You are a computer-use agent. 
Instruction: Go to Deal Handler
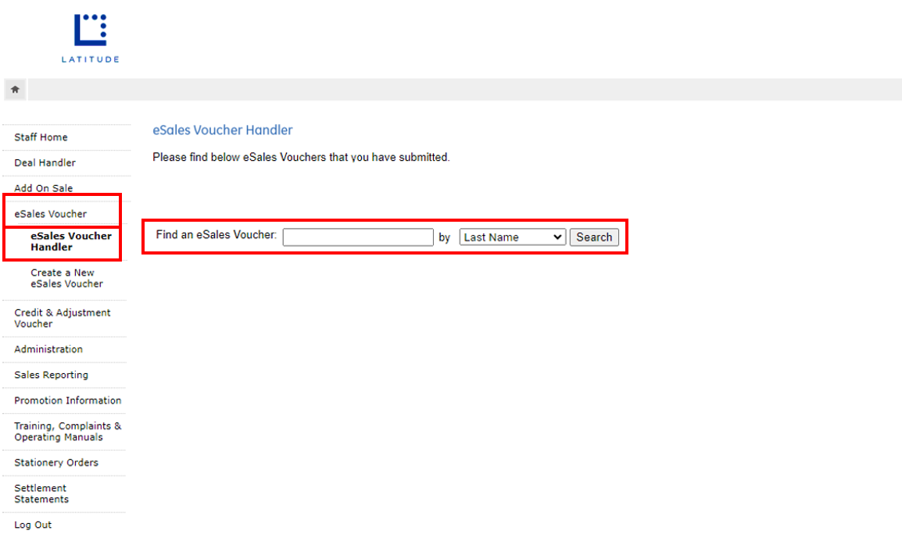pyautogui.click(x=45, y=163)
